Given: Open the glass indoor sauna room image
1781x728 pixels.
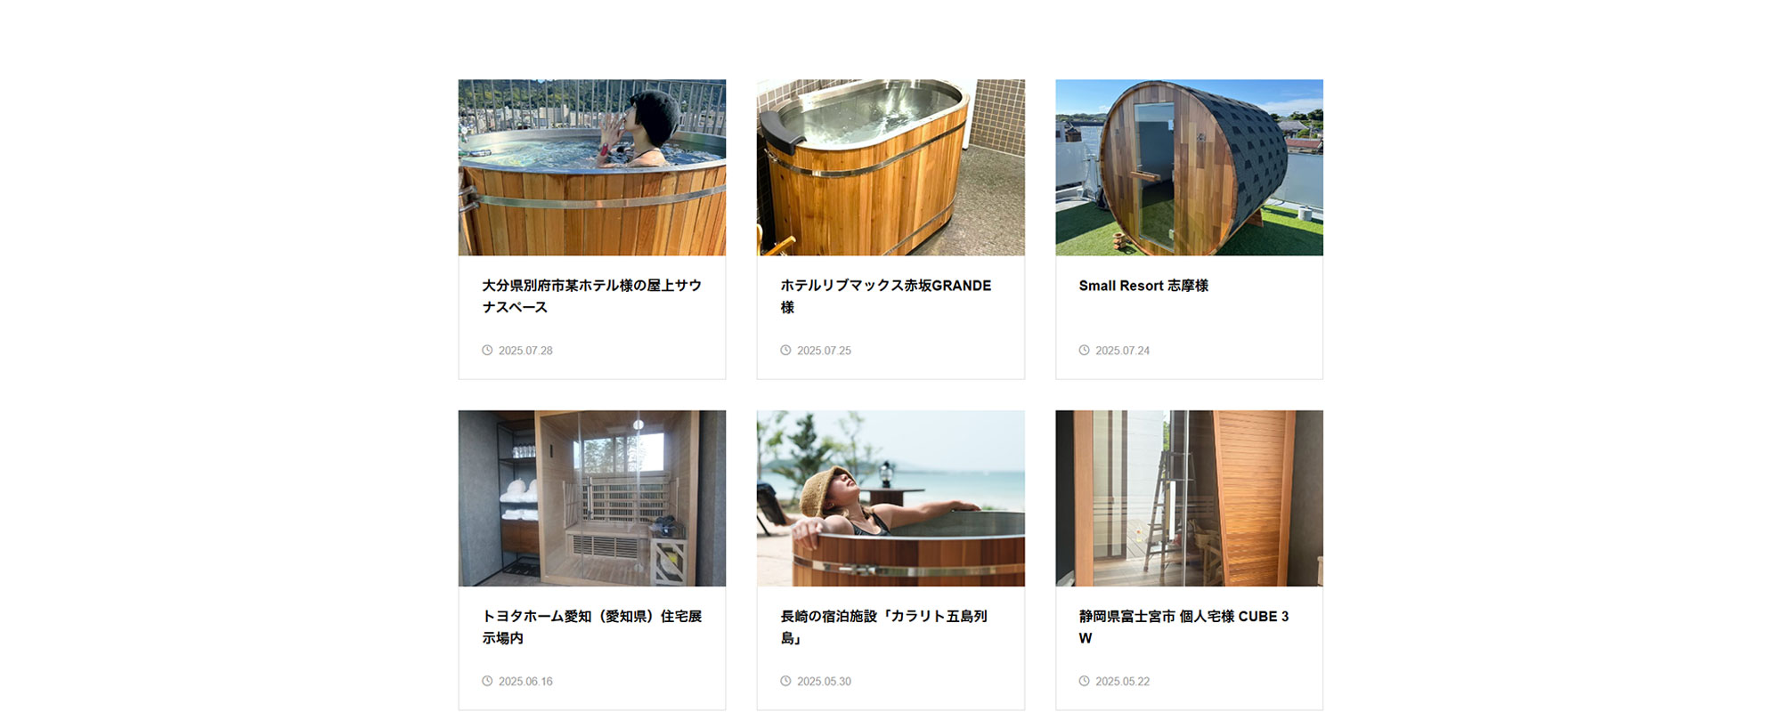Looking at the screenshot, I should 592,498.
